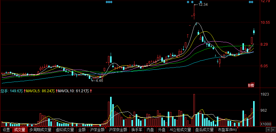
Task: Open the 金额 indicator tab
Action: [x=82, y=130]
